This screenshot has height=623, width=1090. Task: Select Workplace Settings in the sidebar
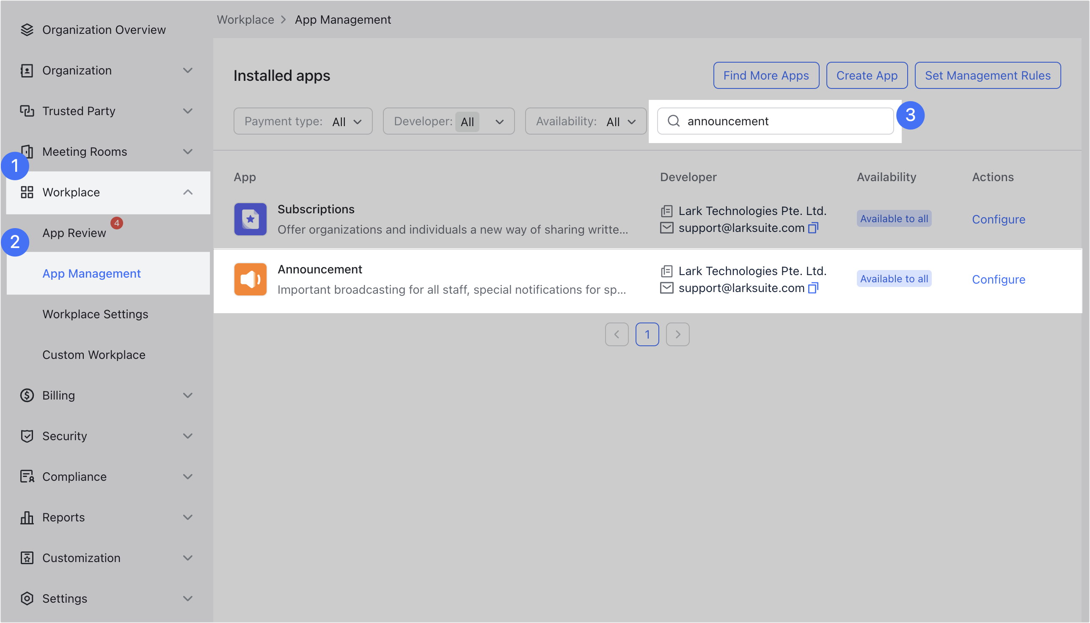point(95,314)
